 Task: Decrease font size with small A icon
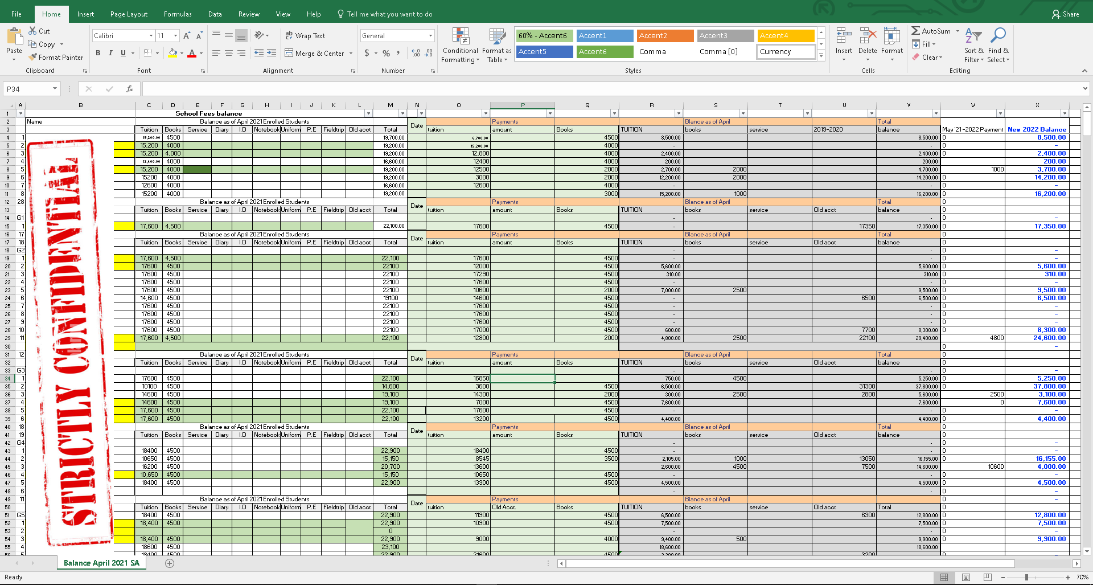[199, 36]
